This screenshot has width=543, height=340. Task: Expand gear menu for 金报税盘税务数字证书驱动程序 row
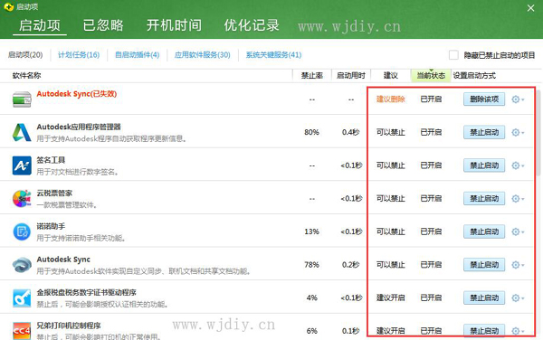point(518,298)
